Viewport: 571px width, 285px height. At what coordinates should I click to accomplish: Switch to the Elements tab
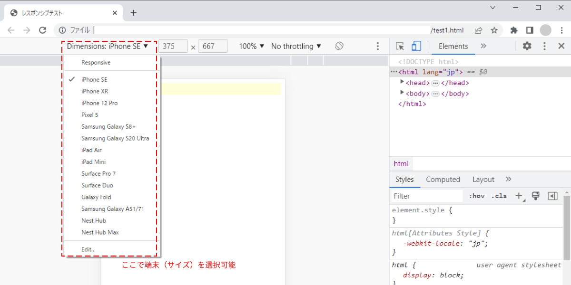[x=453, y=46]
